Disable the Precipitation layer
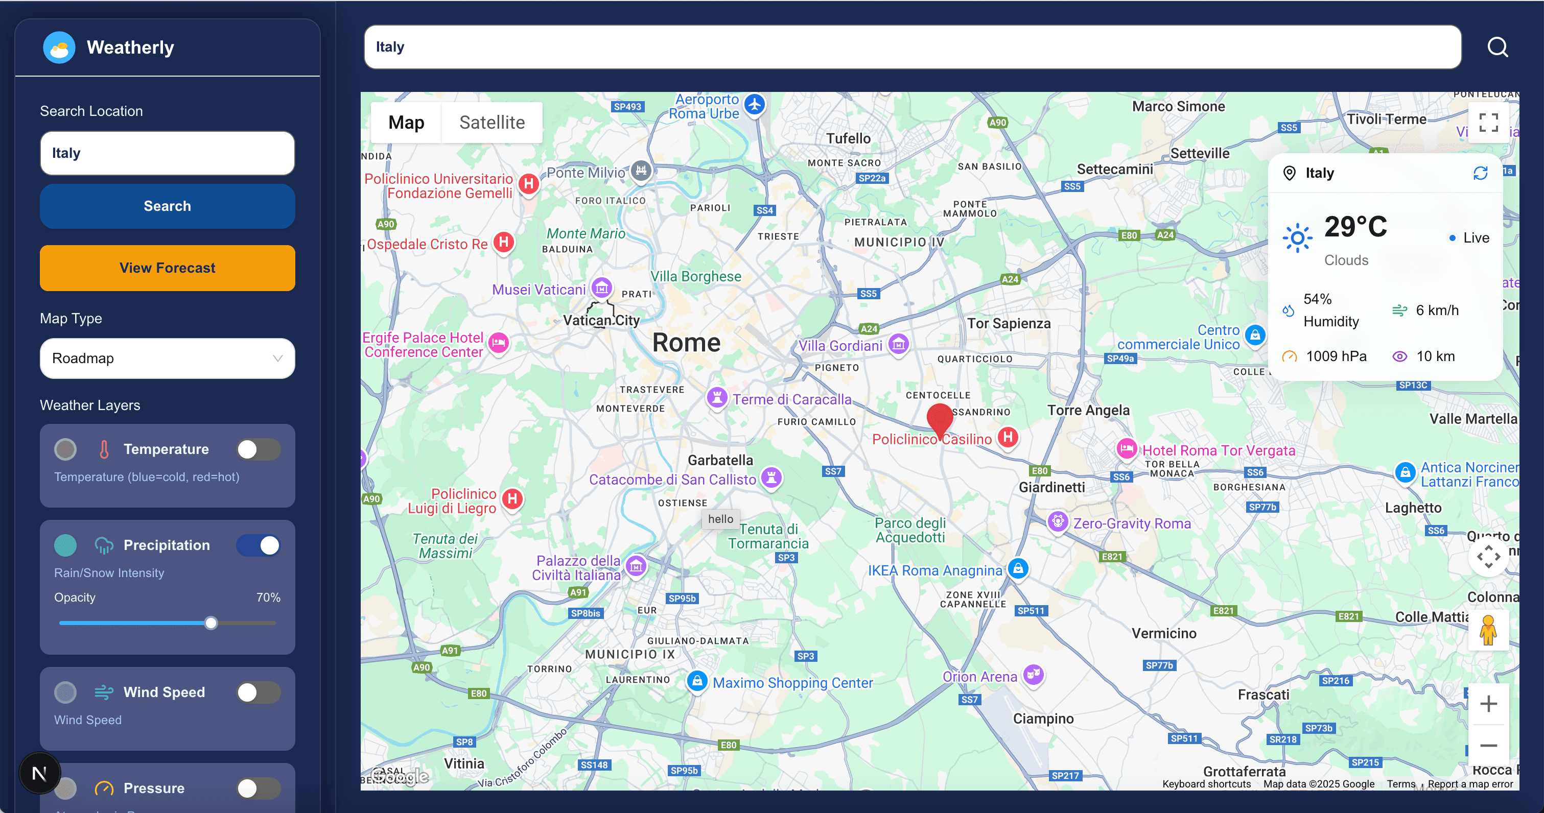Screen dimensions: 1544x813 click(259, 545)
